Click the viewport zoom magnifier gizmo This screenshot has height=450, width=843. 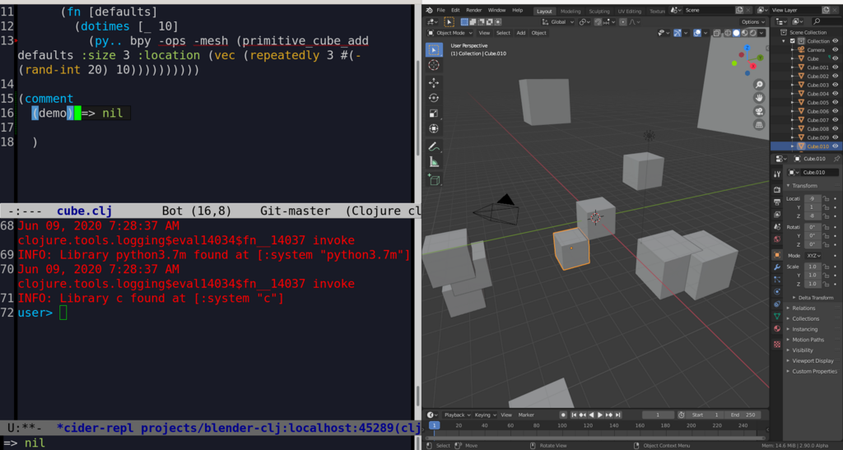tap(758, 85)
